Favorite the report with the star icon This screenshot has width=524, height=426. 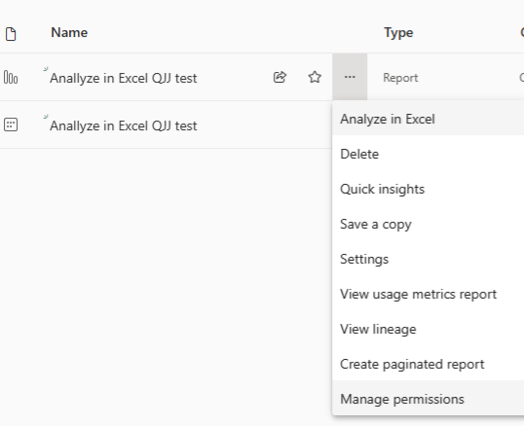click(x=315, y=77)
